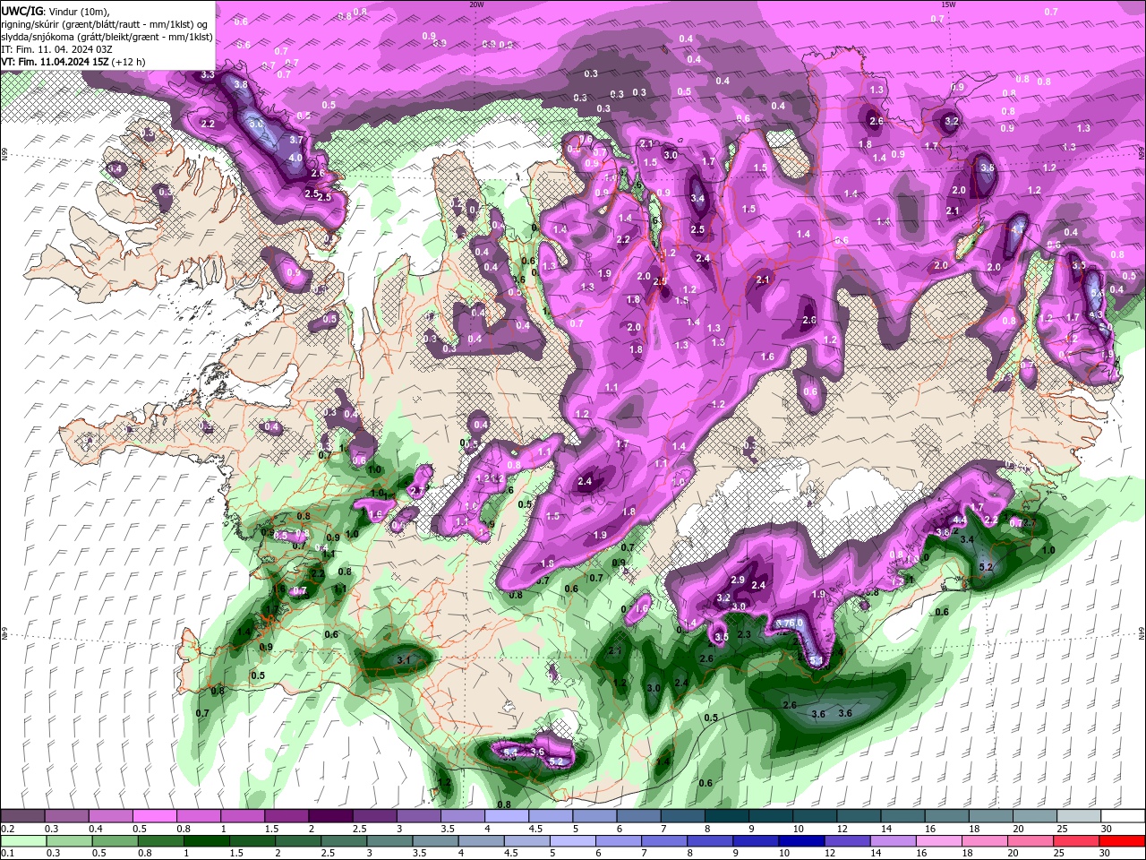This screenshot has height=860, width=1146.
Task: Select the dark purple 2–2.5 swatch in the snow legend
Action: 329,816
